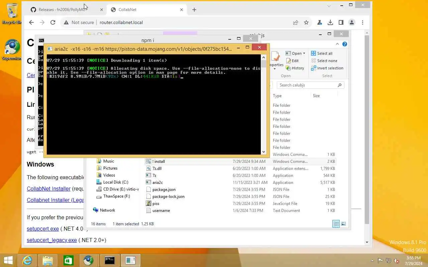Click the share page icon in address bar
Image resolution: width=428 pixels, height=267 pixels.
[x=296, y=22]
